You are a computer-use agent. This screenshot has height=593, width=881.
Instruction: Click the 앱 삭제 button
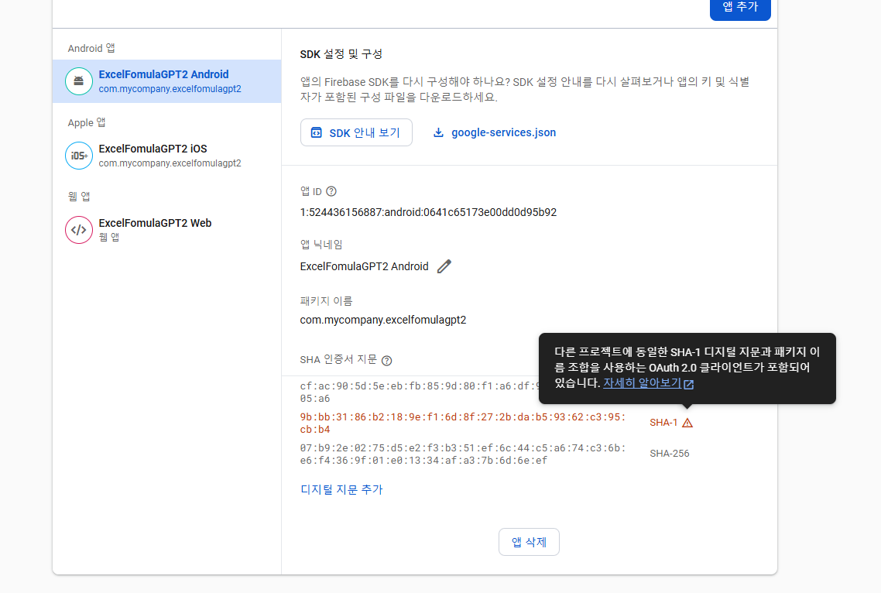click(x=529, y=542)
